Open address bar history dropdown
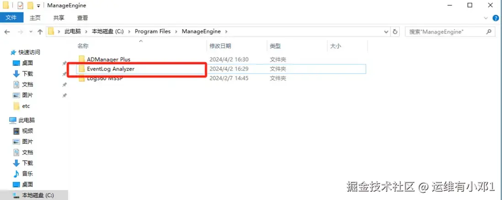Viewport: 502px width, 200px height. point(386,32)
